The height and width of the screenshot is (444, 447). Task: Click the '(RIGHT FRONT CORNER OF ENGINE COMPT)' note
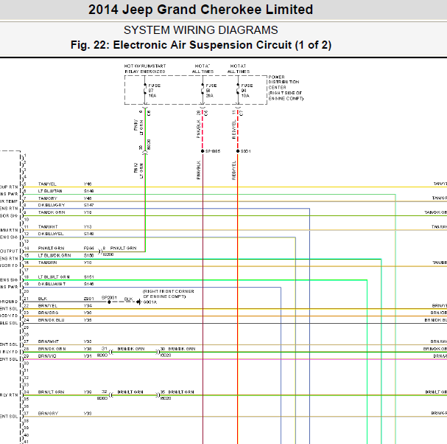click(169, 294)
